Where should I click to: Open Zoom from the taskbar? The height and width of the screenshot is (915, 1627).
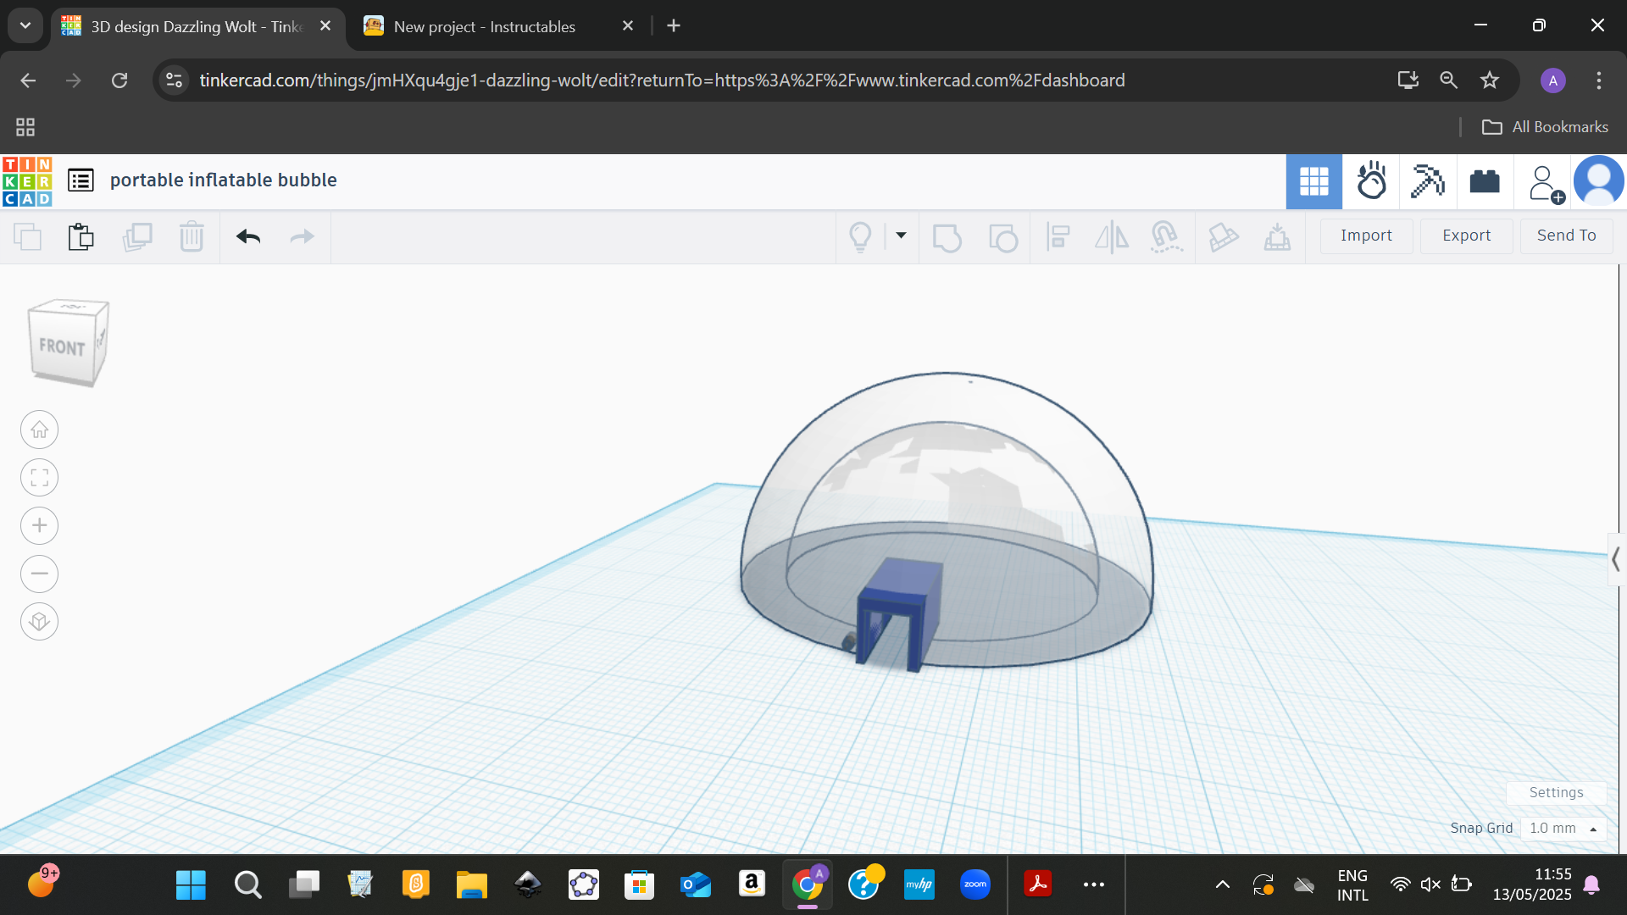[975, 884]
